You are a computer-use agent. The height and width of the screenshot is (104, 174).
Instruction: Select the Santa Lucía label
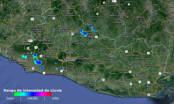[x=52, y=50]
